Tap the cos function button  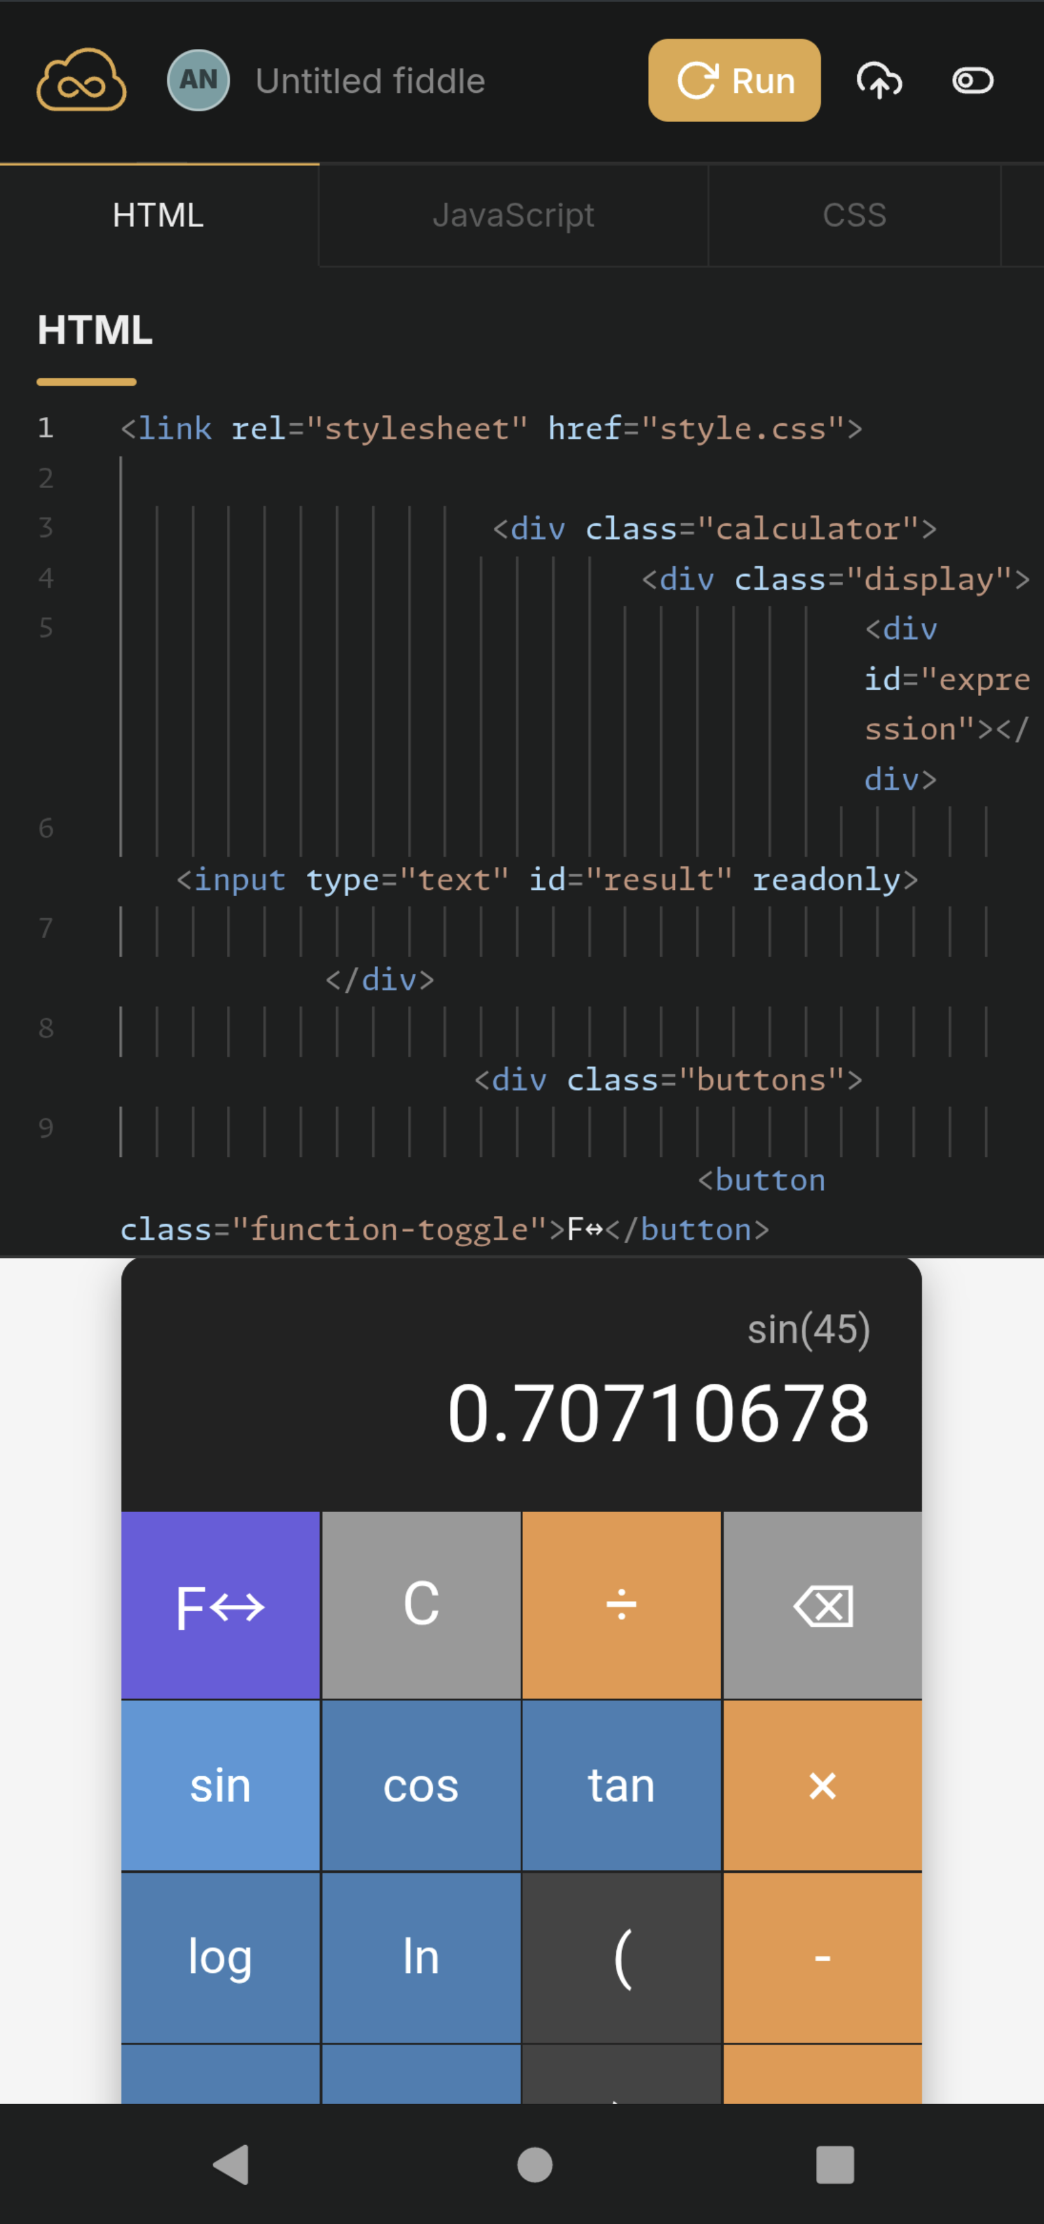click(421, 1785)
